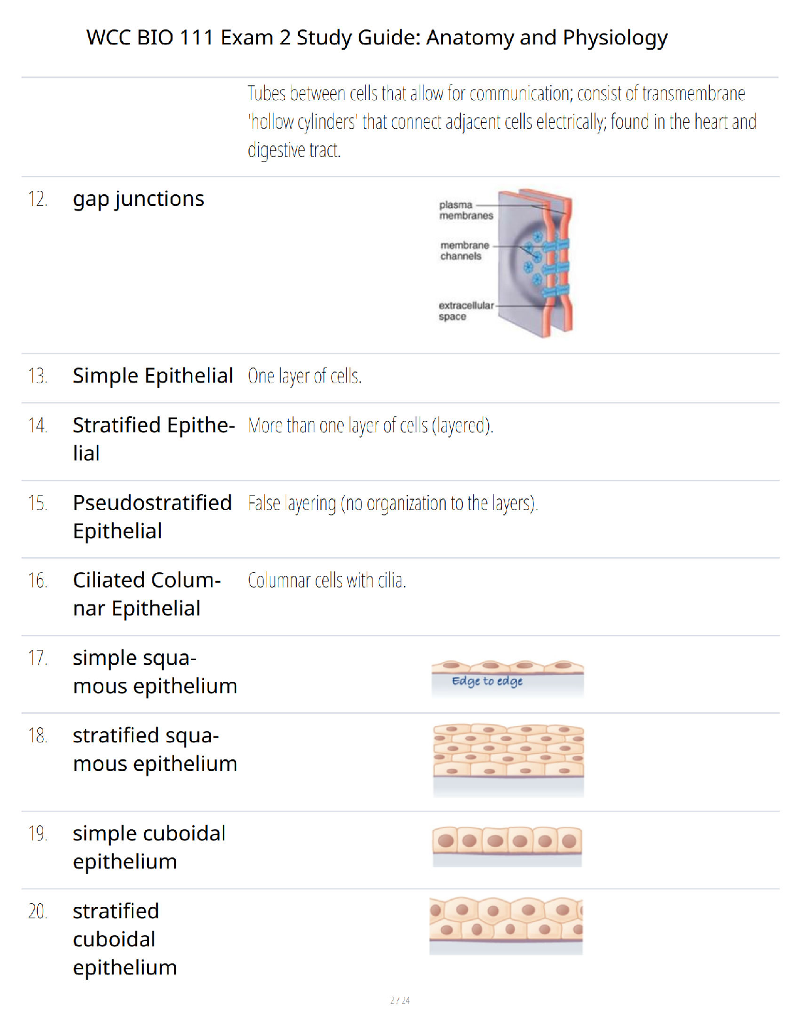Click the 'stratified cuboidal epithelium' term
The image size is (800, 1036).
click(x=125, y=939)
